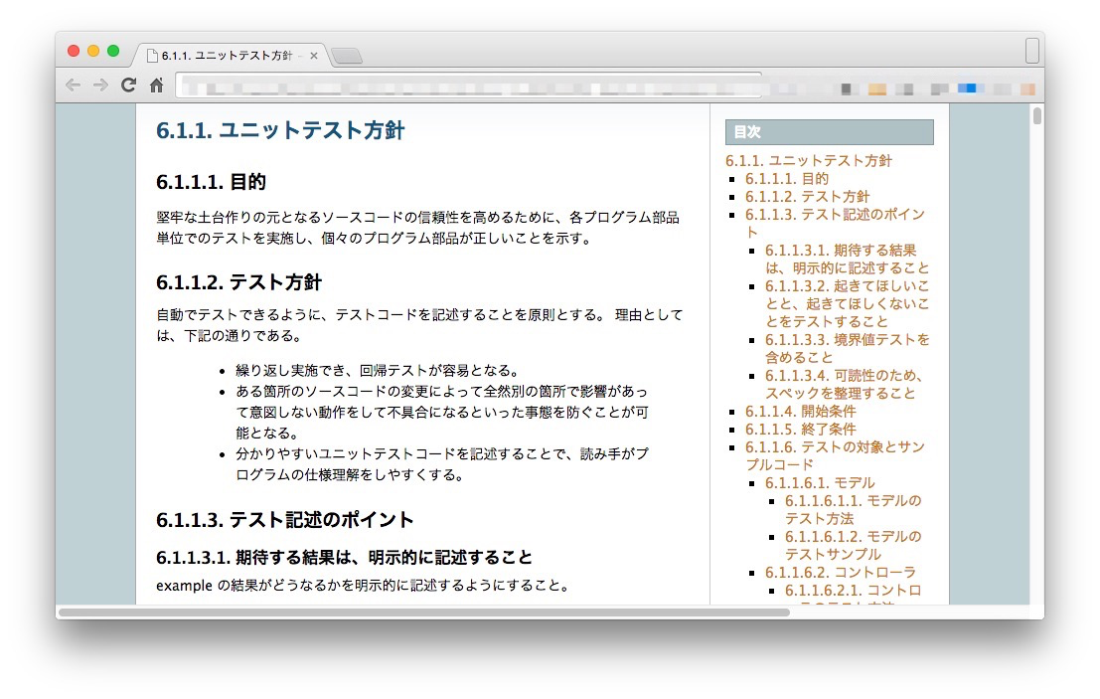This screenshot has width=1100, height=699.
Task: Open 6.1.1.6.2. コントローラ sidebar link
Action: coord(840,573)
